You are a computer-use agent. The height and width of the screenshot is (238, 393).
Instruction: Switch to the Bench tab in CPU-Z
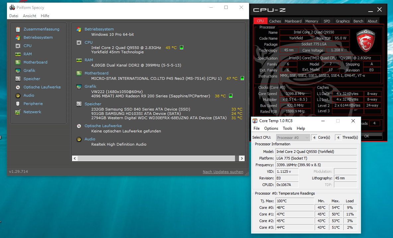click(x=358, y=21)
